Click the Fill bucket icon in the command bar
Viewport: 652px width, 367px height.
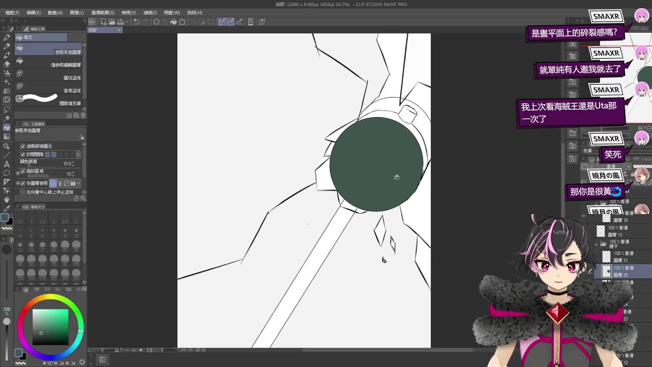[174, 22]
